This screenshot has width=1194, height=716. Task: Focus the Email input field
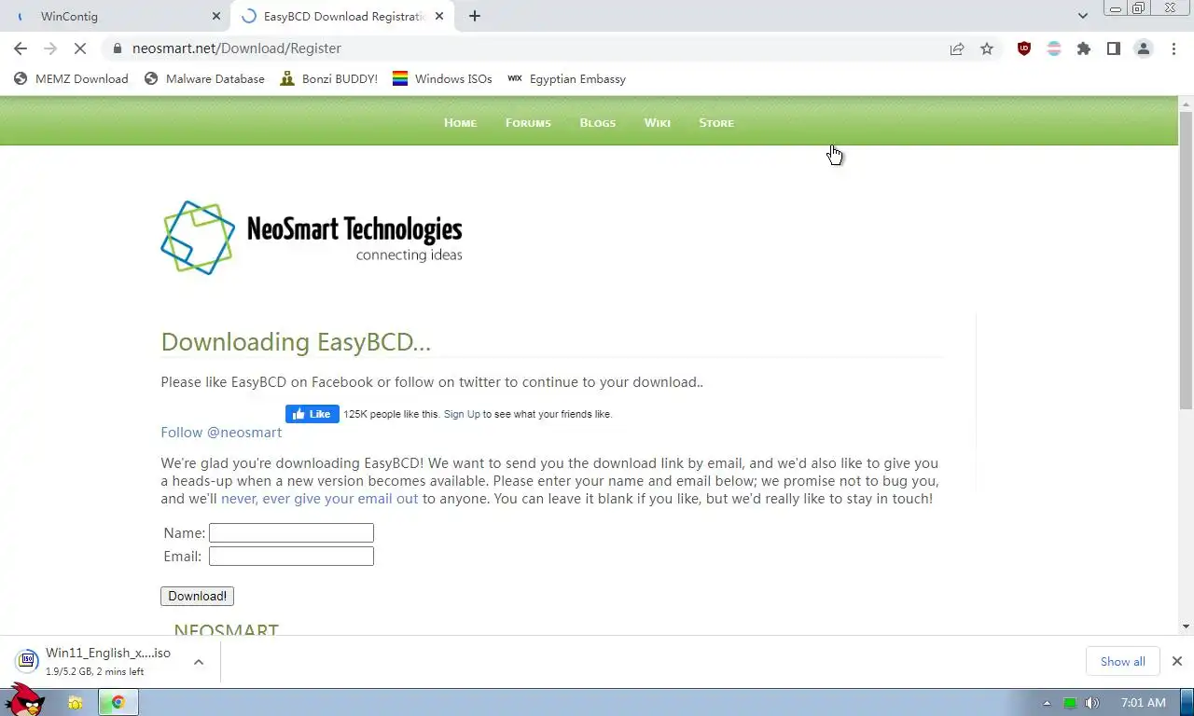click(x=291, y=557)
